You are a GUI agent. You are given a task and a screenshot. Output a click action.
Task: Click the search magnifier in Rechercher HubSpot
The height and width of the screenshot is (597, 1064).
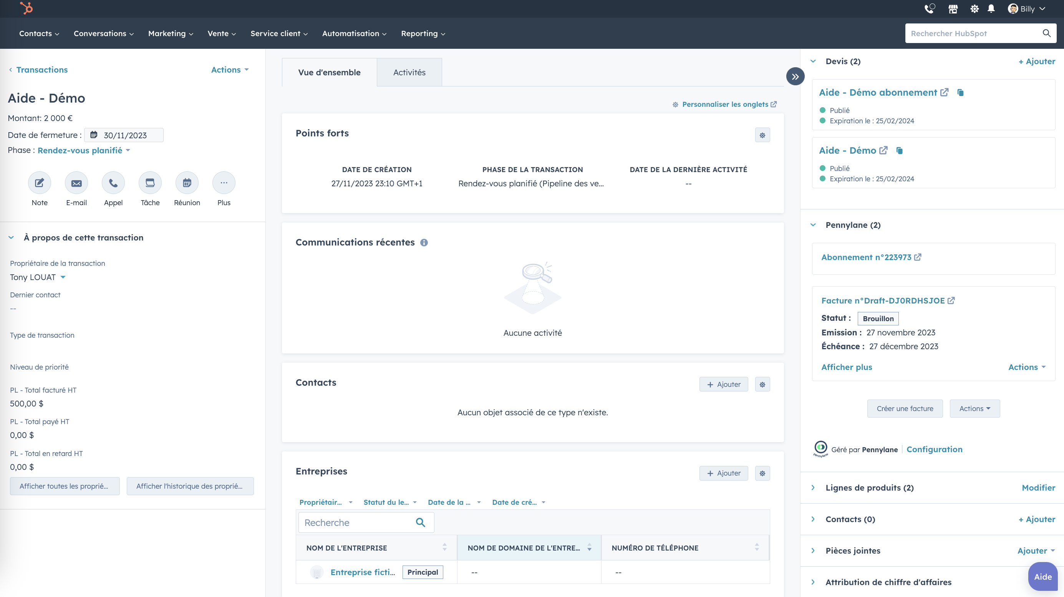pyautogui.click(x=1046, y=33)
